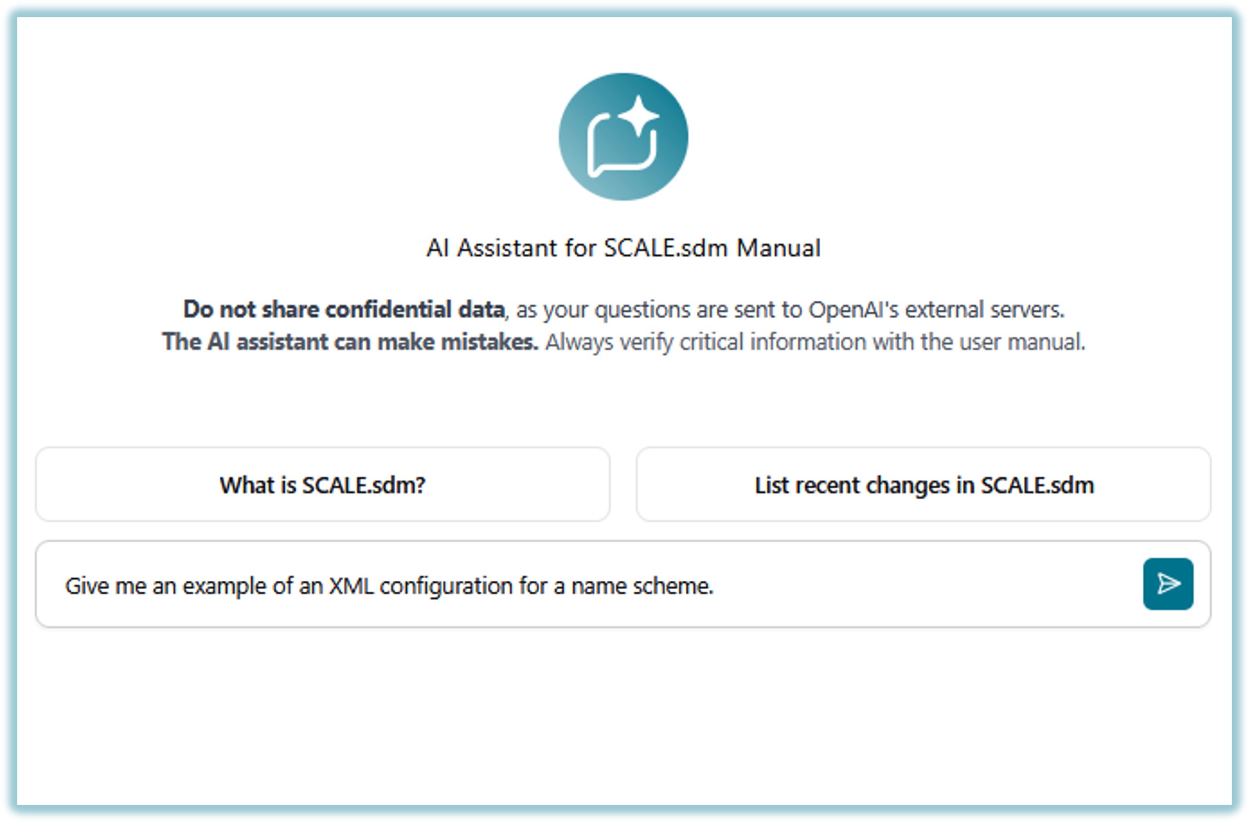Screen dimensions: 1249x822
Task: Click the send message arrow icon
Action: (1168, 583)
